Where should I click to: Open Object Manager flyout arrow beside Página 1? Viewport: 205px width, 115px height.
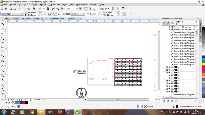pyautogui.click(x=196, y=22)
